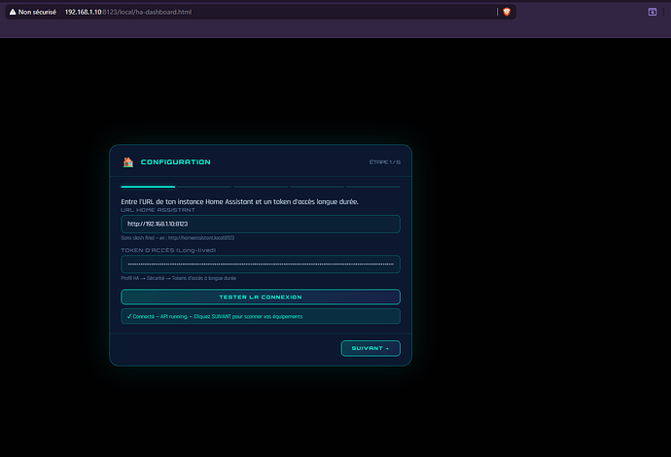Click the Brave Shields lion icon
Screen dimensions: 671x457
point(507,12)
